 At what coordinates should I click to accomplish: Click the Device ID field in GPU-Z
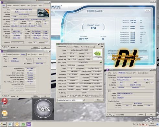(x=71, y=65)
